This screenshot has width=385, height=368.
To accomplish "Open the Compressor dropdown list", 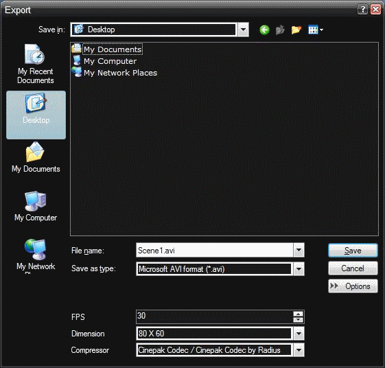I will [299, 350].
